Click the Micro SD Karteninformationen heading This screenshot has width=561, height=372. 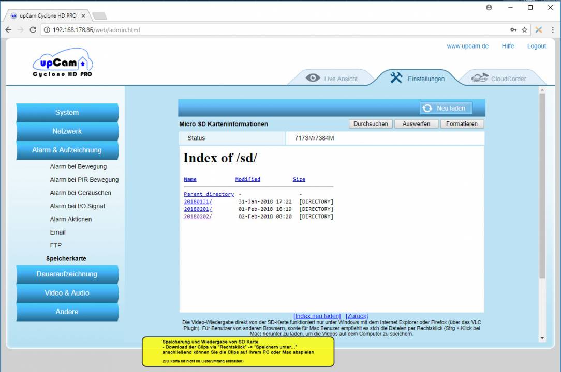tap(224, 124)
